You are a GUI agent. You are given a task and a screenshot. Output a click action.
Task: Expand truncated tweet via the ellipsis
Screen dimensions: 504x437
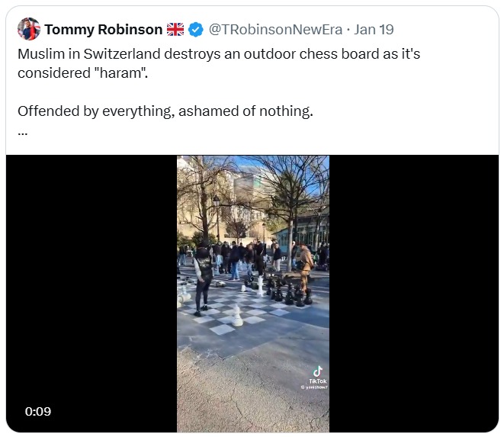click(23, 130)
